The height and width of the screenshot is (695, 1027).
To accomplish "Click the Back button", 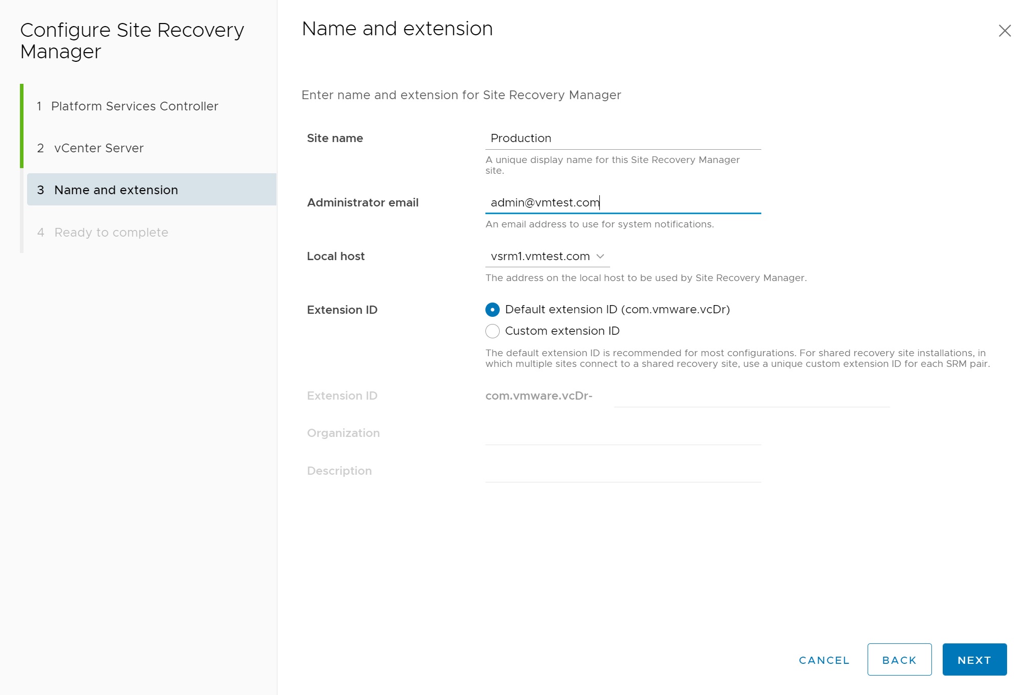I will pos(899,660).
